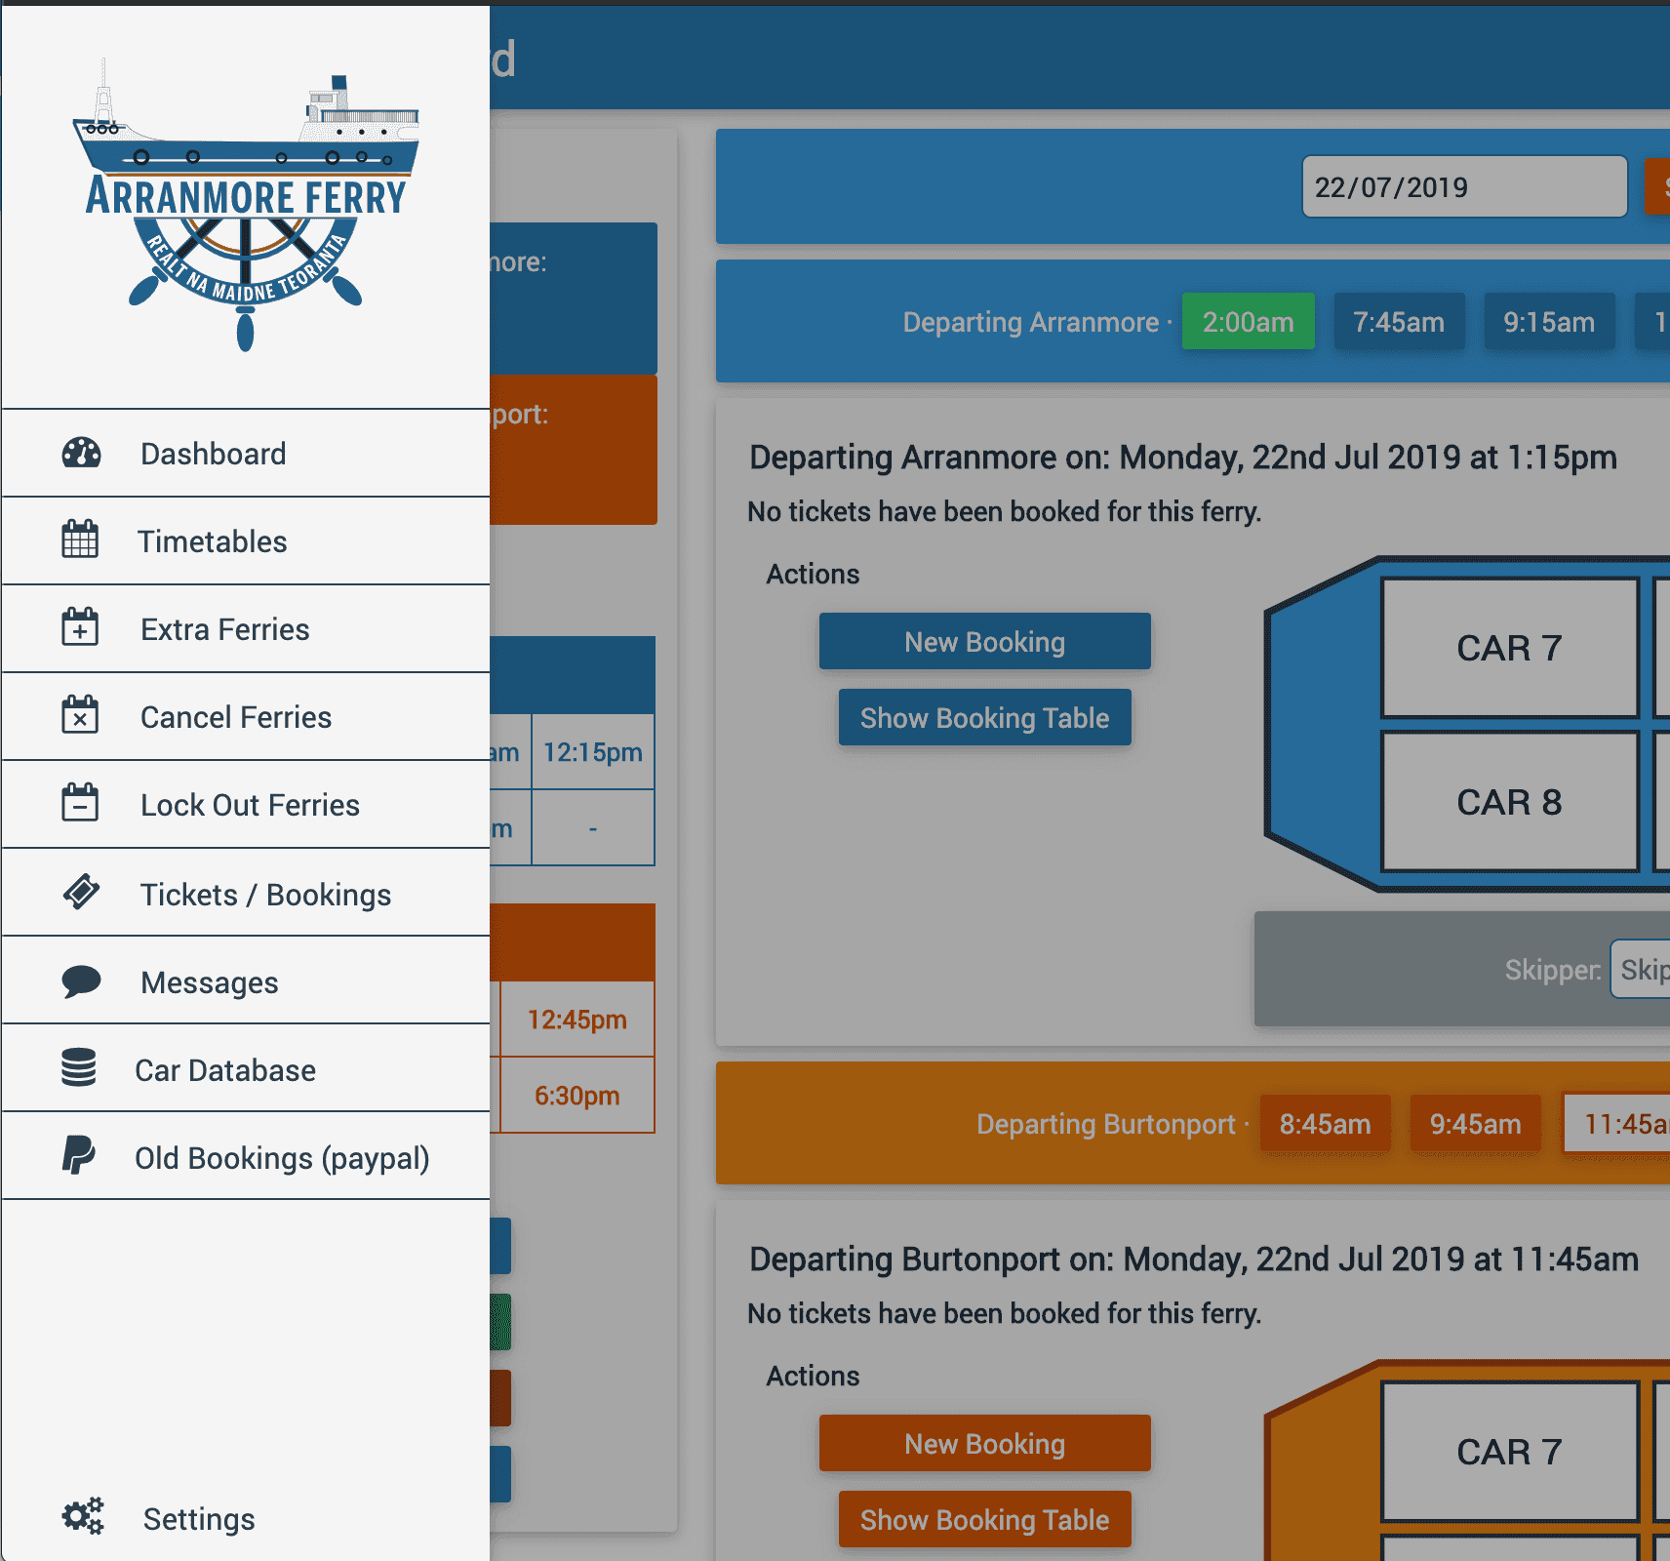
Task: Click the Cancel Ferries calendar-x icon
Action: tap(80, 716)
